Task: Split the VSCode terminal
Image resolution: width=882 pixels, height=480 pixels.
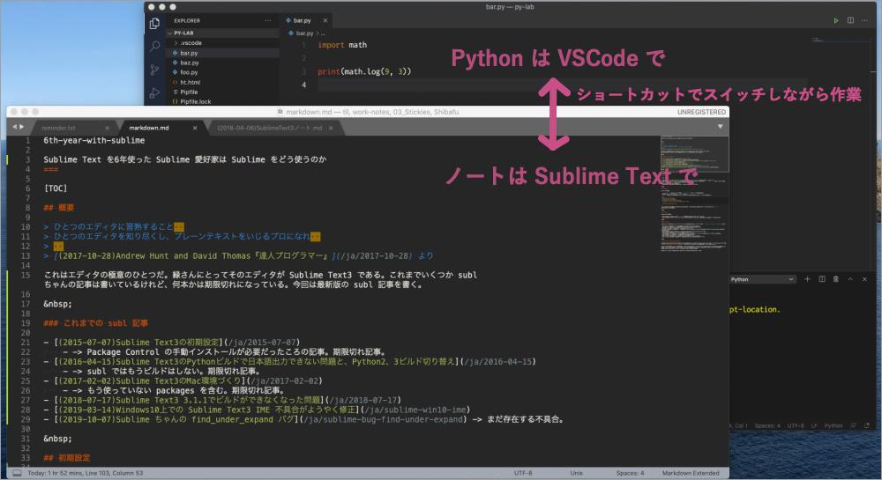Action: coord(822,279)
